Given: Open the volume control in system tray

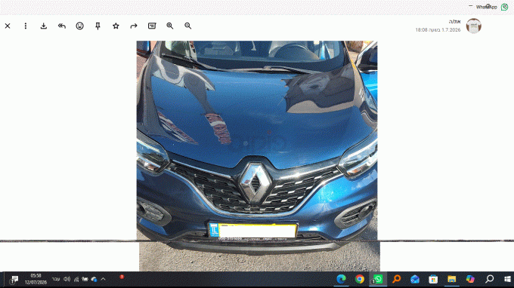Looking at the screenshot, I should click(67, 279).
